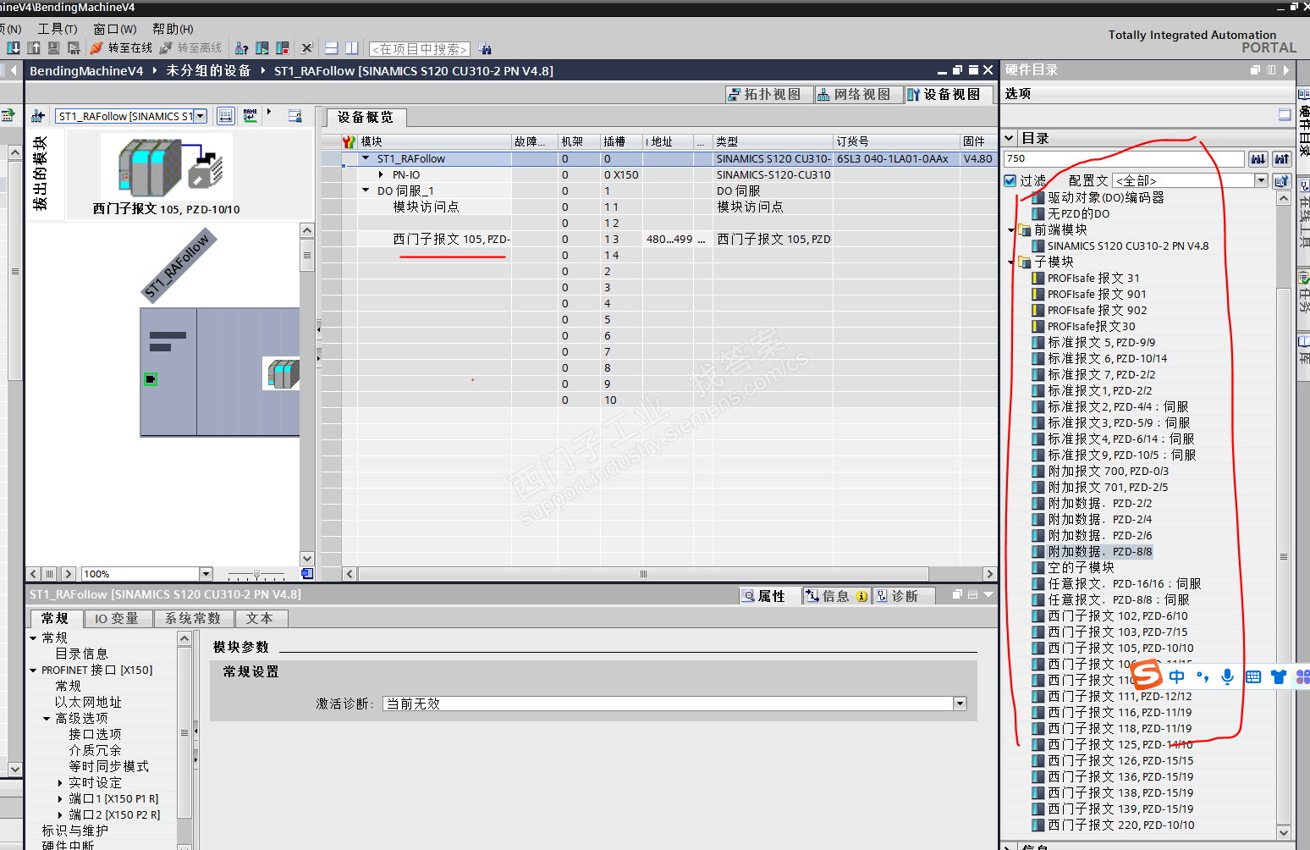Viewport: 1310px width, 850px height.
Task: Click the show address labels icon
Action: (226, 116)
